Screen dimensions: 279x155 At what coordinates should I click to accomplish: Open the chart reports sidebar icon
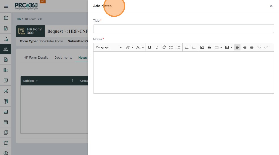click(6, 112)
